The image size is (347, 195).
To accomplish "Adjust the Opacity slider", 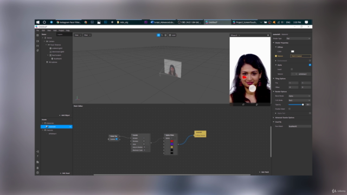I will pos(296,105).
